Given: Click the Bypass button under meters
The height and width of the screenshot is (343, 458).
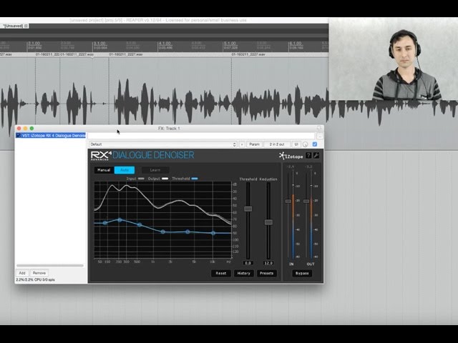Looking at the screenshot, I should 302,273.
